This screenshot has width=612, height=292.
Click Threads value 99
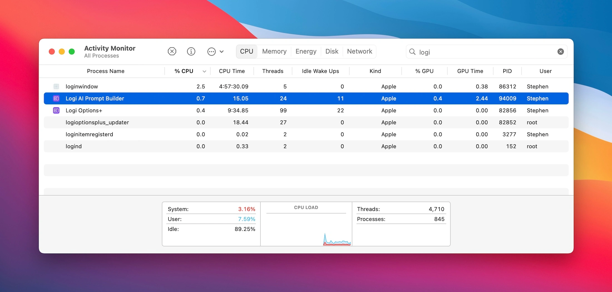(x=283, y=111)
